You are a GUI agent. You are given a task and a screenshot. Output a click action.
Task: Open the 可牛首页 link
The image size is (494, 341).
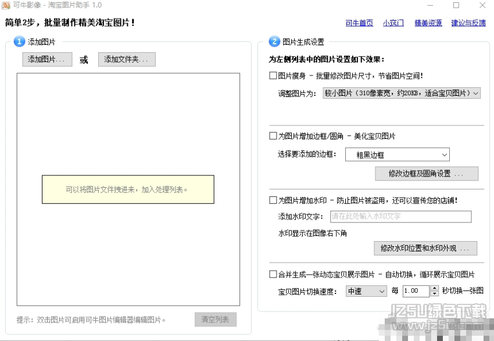tap(359, 23)
